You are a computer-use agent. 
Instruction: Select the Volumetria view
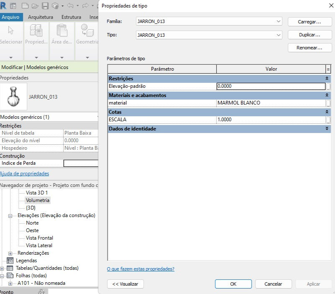(x=38, y=200)
